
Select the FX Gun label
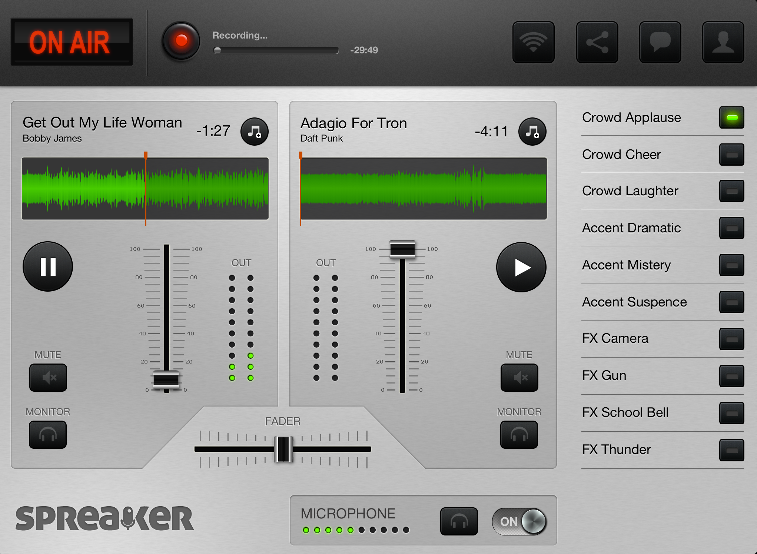tap(604, 375)
